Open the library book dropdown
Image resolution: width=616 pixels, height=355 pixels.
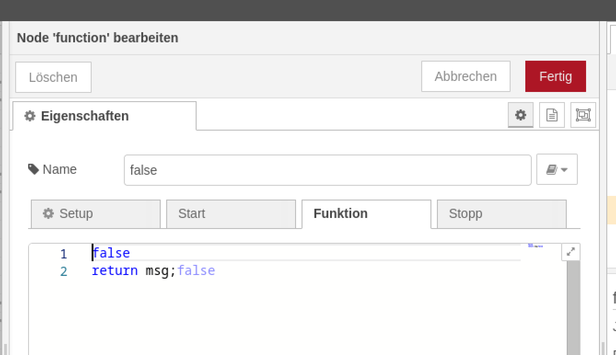click(x=552, y=170)
